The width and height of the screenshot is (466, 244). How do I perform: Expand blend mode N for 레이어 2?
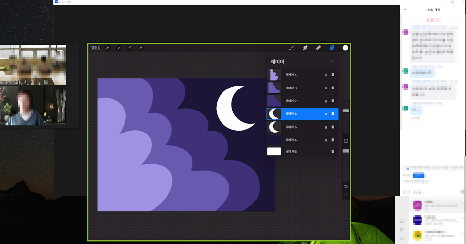pos(325,101)
